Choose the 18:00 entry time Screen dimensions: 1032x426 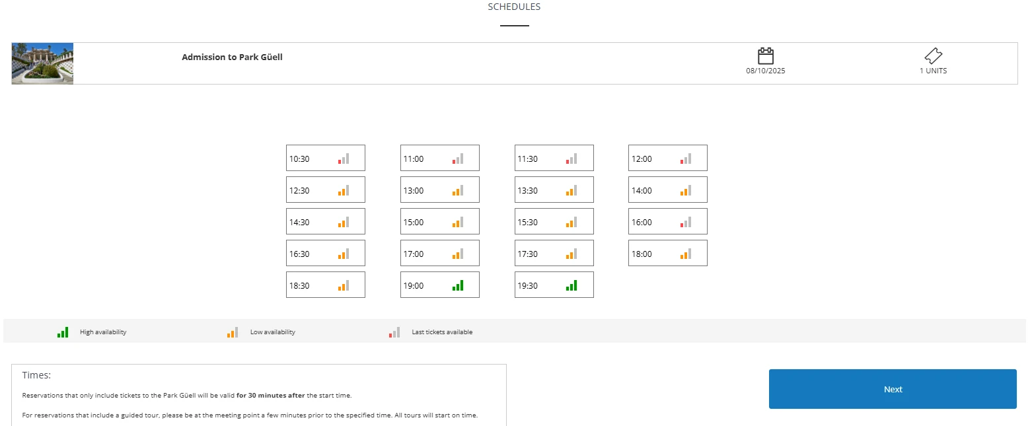[x=667, y=254]
